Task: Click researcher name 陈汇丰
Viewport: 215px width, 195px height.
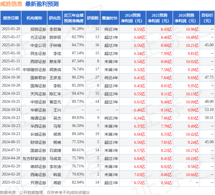Action: coord(55,94)
